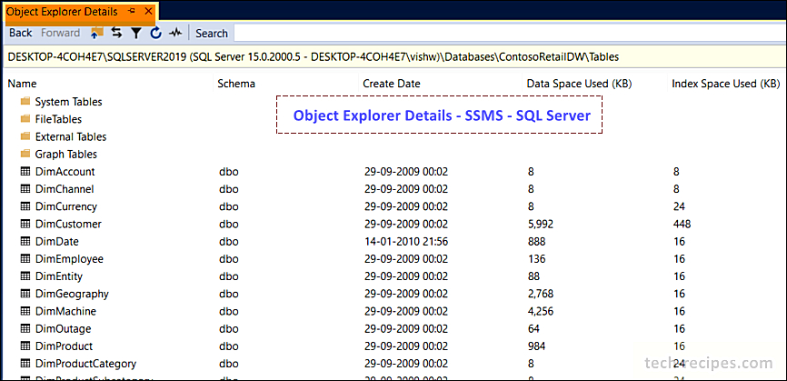The height and width of the screenshot is (381, 787).
Task: Click the DimCustomer table icon
Action: tap(25, 224)
